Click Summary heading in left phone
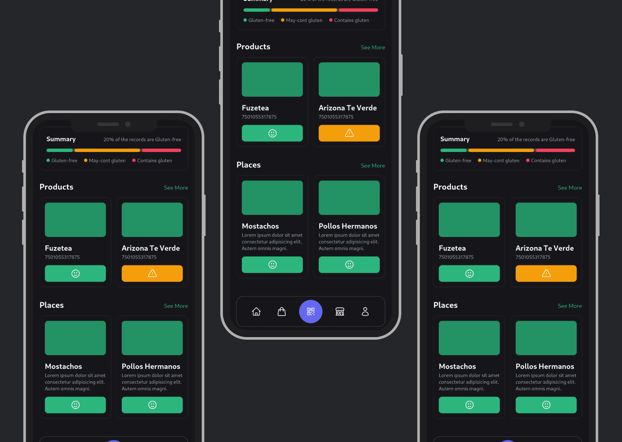Image resolution: width=622 pixels, height=442 pixels. tap(61, 139)
